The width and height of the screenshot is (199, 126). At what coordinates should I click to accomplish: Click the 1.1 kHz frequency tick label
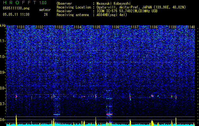3,41
